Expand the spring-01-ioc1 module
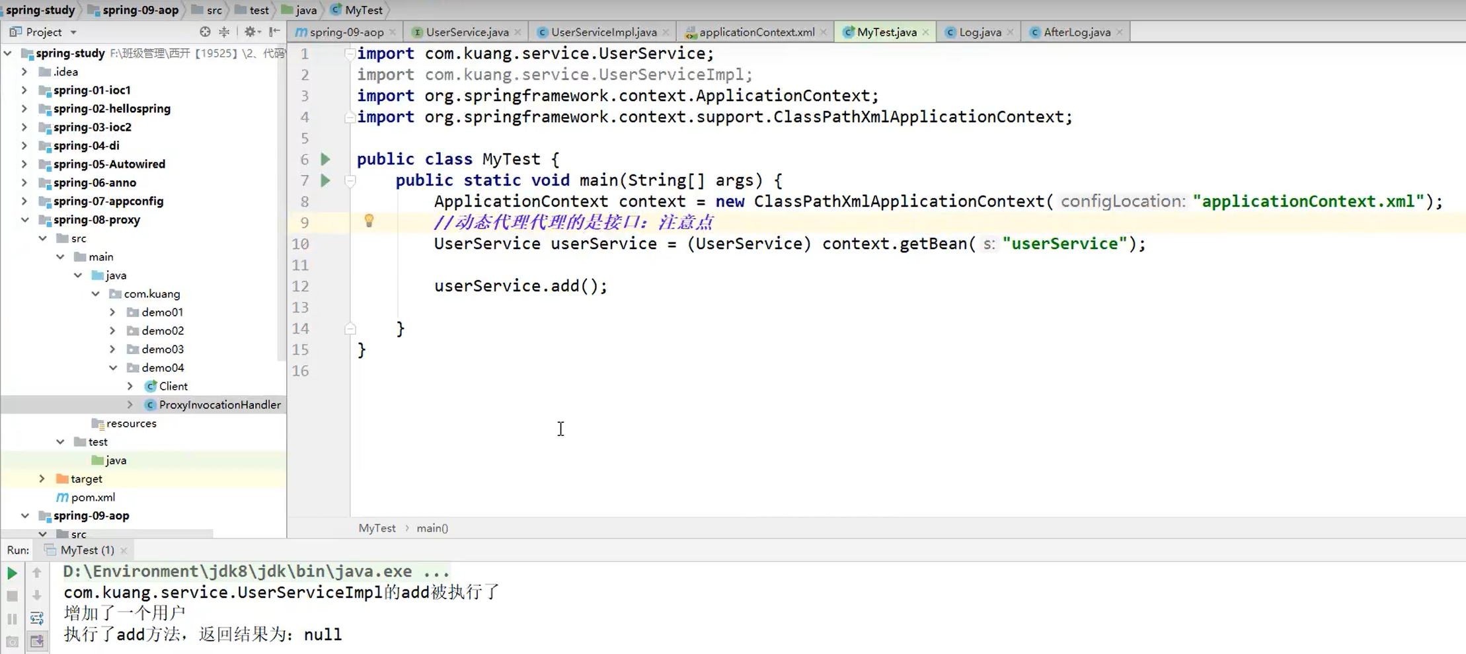This screenshot has width=1466, height=654. (24, 91)
